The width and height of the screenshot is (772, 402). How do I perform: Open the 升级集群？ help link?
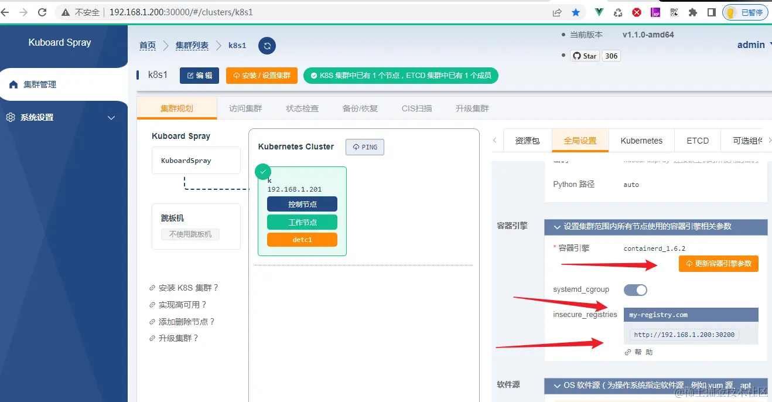click(x=174, y=338)
